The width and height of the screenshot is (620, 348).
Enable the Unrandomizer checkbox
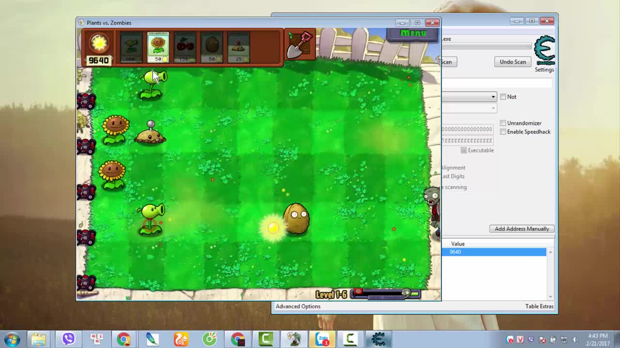coord(503,123)
